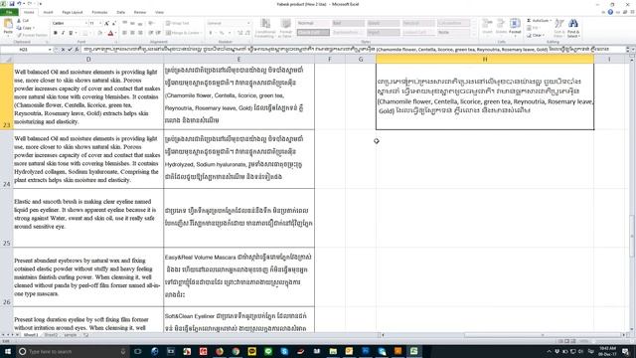Select row 24 header
636x358 pixels.
(x=7, y=159)
